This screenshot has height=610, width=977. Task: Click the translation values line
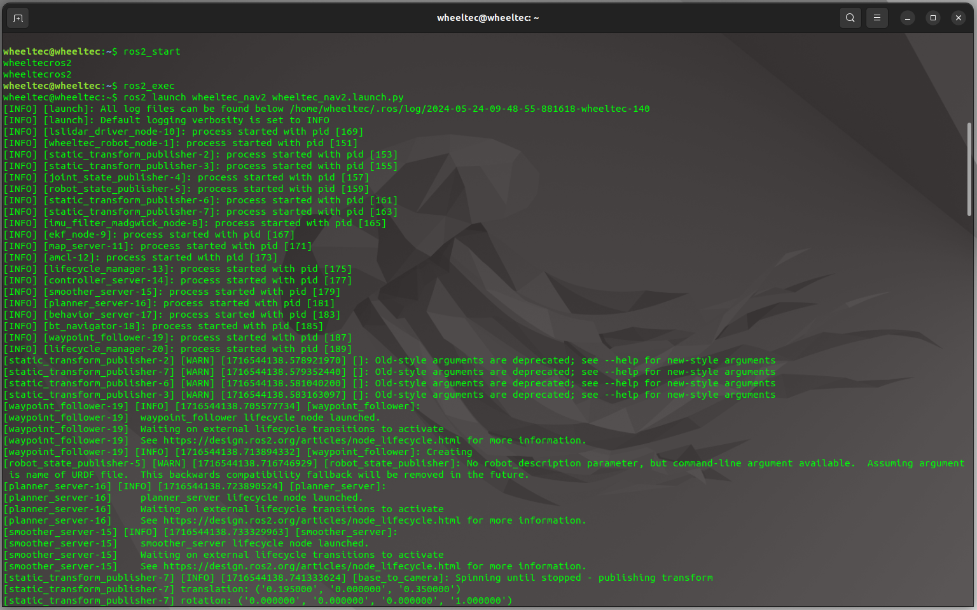(232, 589)
